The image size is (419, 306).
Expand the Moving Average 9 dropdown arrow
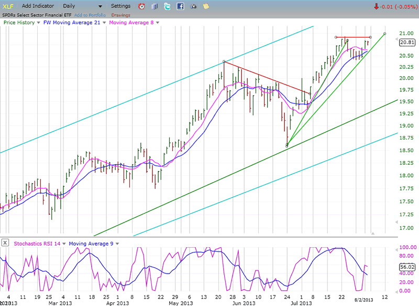point(117,244)
